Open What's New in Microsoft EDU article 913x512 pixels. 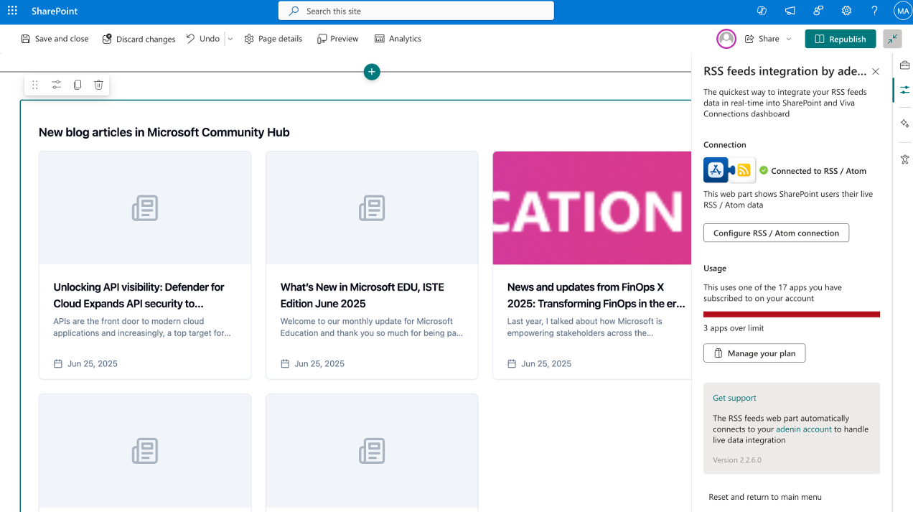coord(362,295)
